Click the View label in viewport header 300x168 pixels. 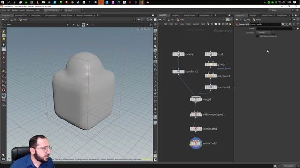[x=8, y=25]
